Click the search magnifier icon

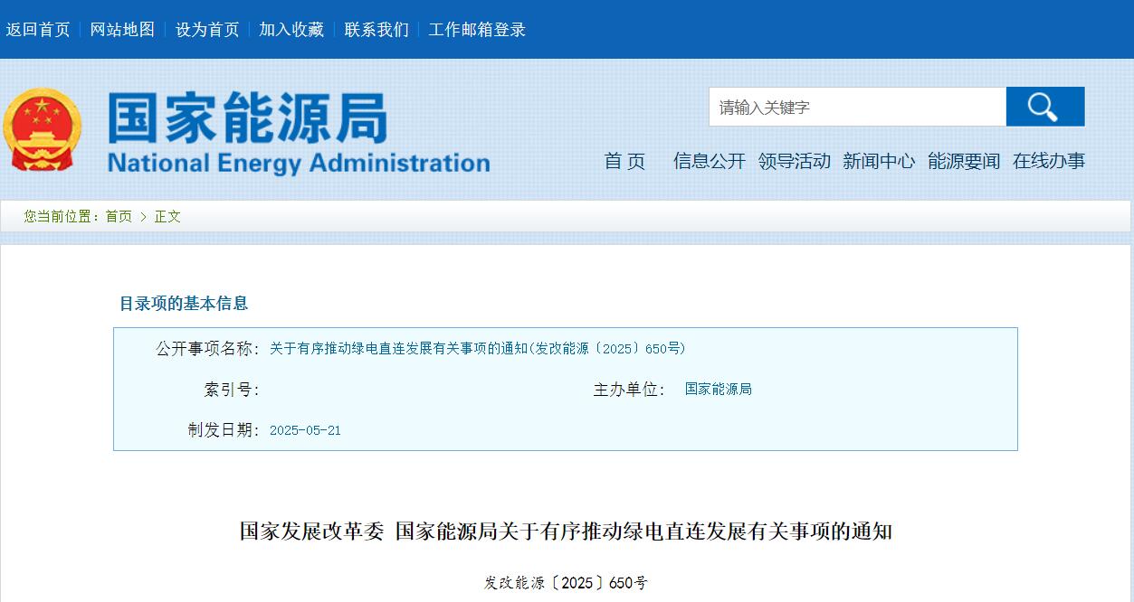(x=1044, y=106)
